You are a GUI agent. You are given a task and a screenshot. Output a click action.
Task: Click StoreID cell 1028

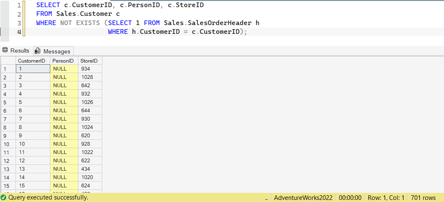pos(90,77)
